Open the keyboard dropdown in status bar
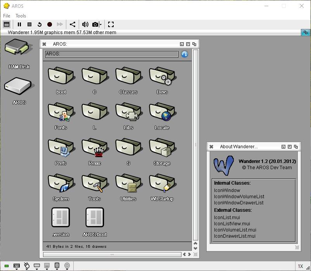Viewport: 311px width, 271px height. click(x=17, y=266)
